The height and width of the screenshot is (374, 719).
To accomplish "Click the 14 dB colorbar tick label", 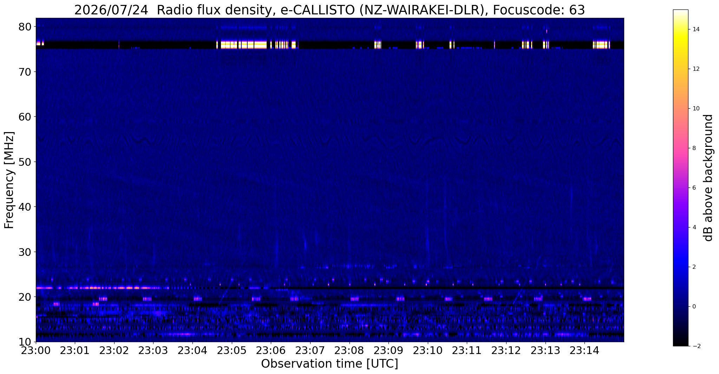I will (695, 29).
